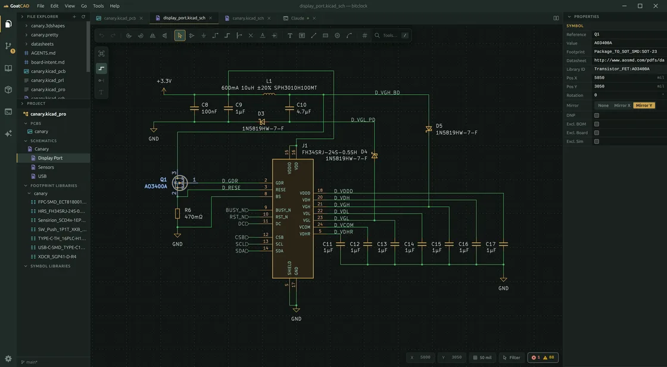Add new file in File Explorer
The image size is (667, 367).
pos(74,17)
